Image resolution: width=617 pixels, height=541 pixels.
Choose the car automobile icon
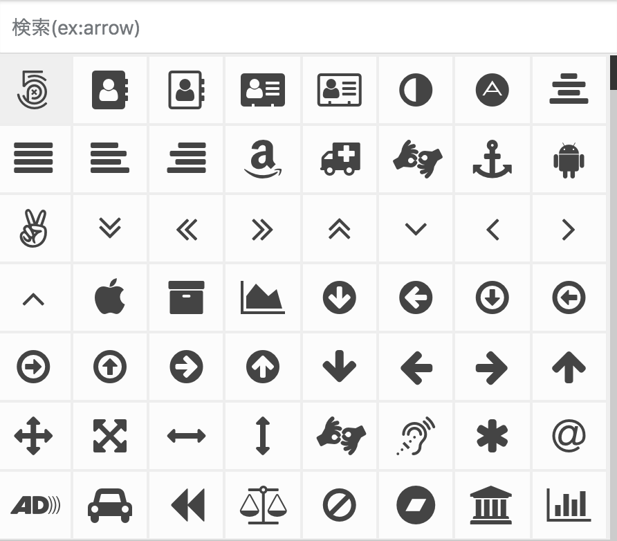[110, 506]
